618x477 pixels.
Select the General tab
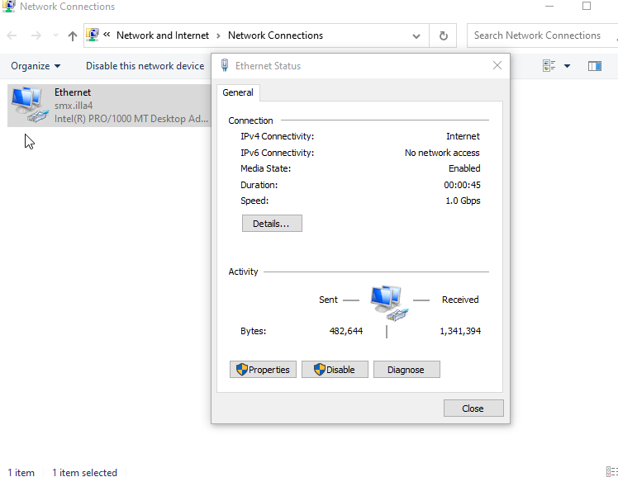(238, 93)
